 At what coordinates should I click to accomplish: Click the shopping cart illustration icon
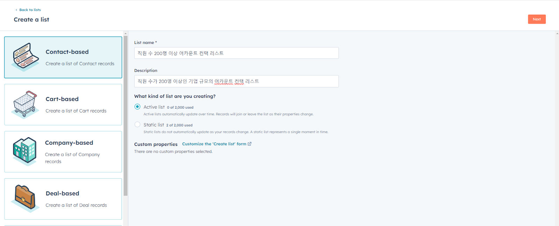click(26, 104)
